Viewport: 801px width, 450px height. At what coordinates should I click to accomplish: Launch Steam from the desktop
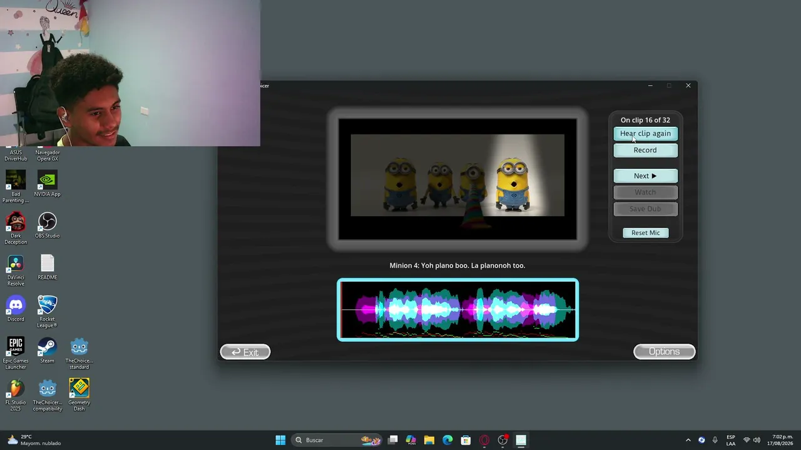[48, 351]
